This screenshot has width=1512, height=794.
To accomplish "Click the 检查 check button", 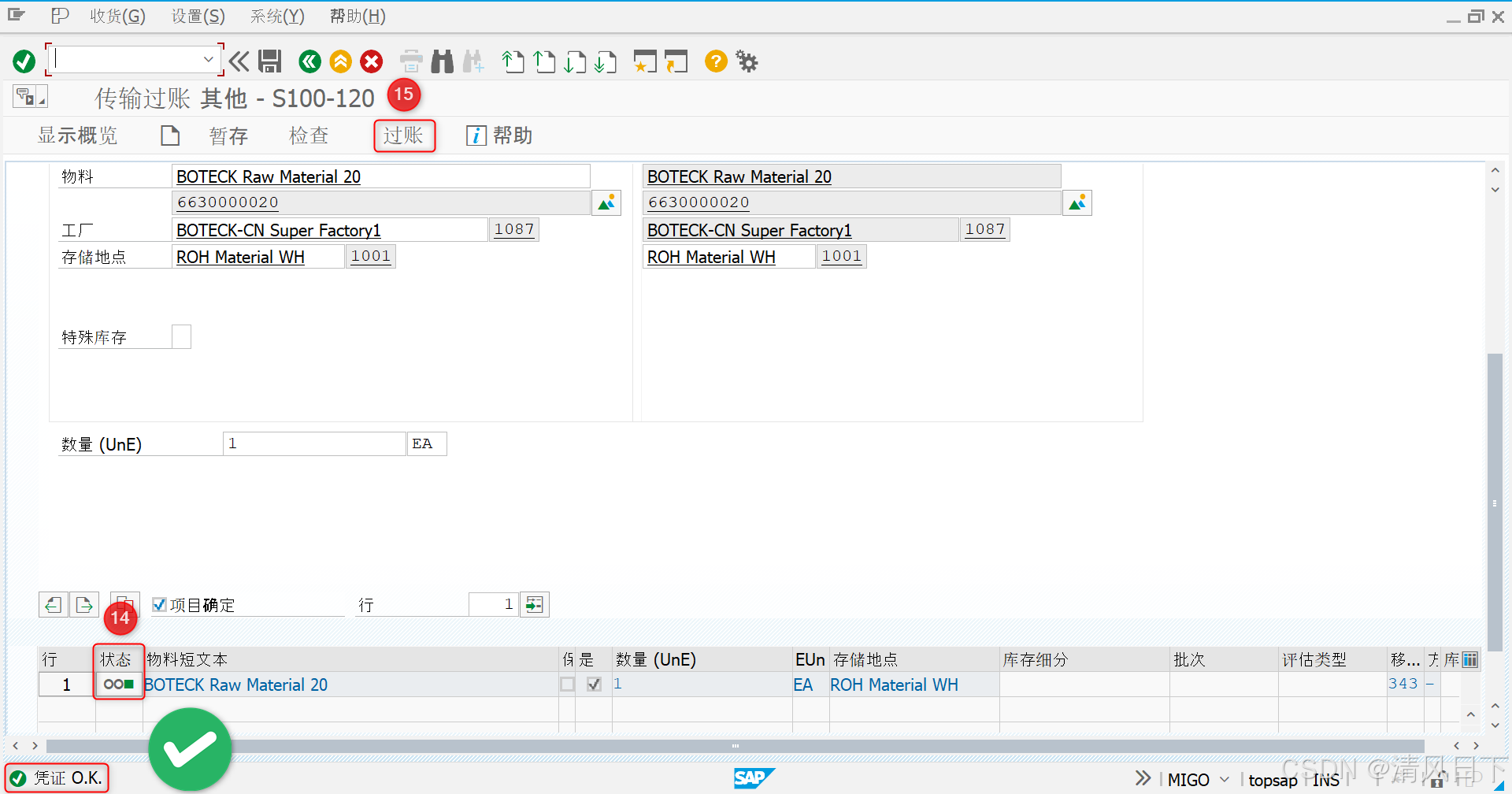I will point(309,135).
